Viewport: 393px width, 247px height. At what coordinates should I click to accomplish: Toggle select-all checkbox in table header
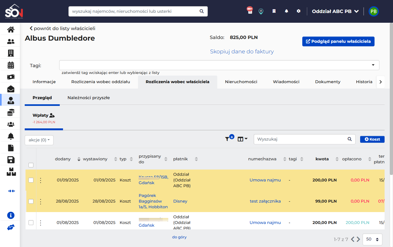point(31,165)
